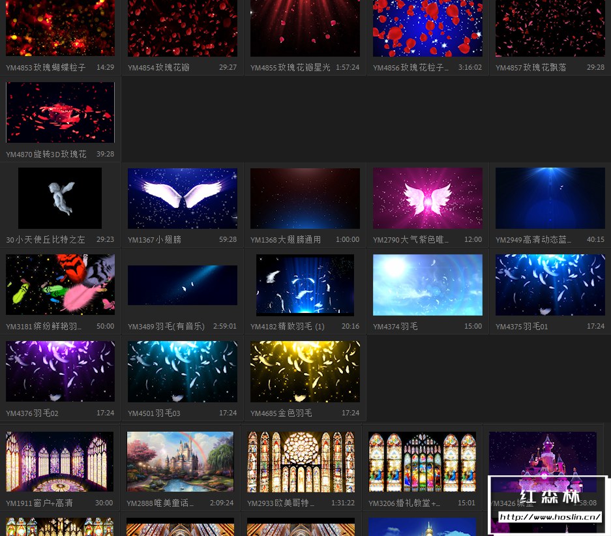
Task: Click the 1:00:00 duration of YM1368
Action: (x=348, y=239)
